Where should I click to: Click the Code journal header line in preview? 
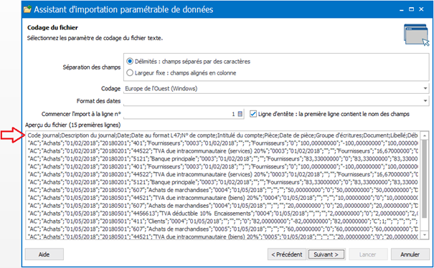click(222, 135)
